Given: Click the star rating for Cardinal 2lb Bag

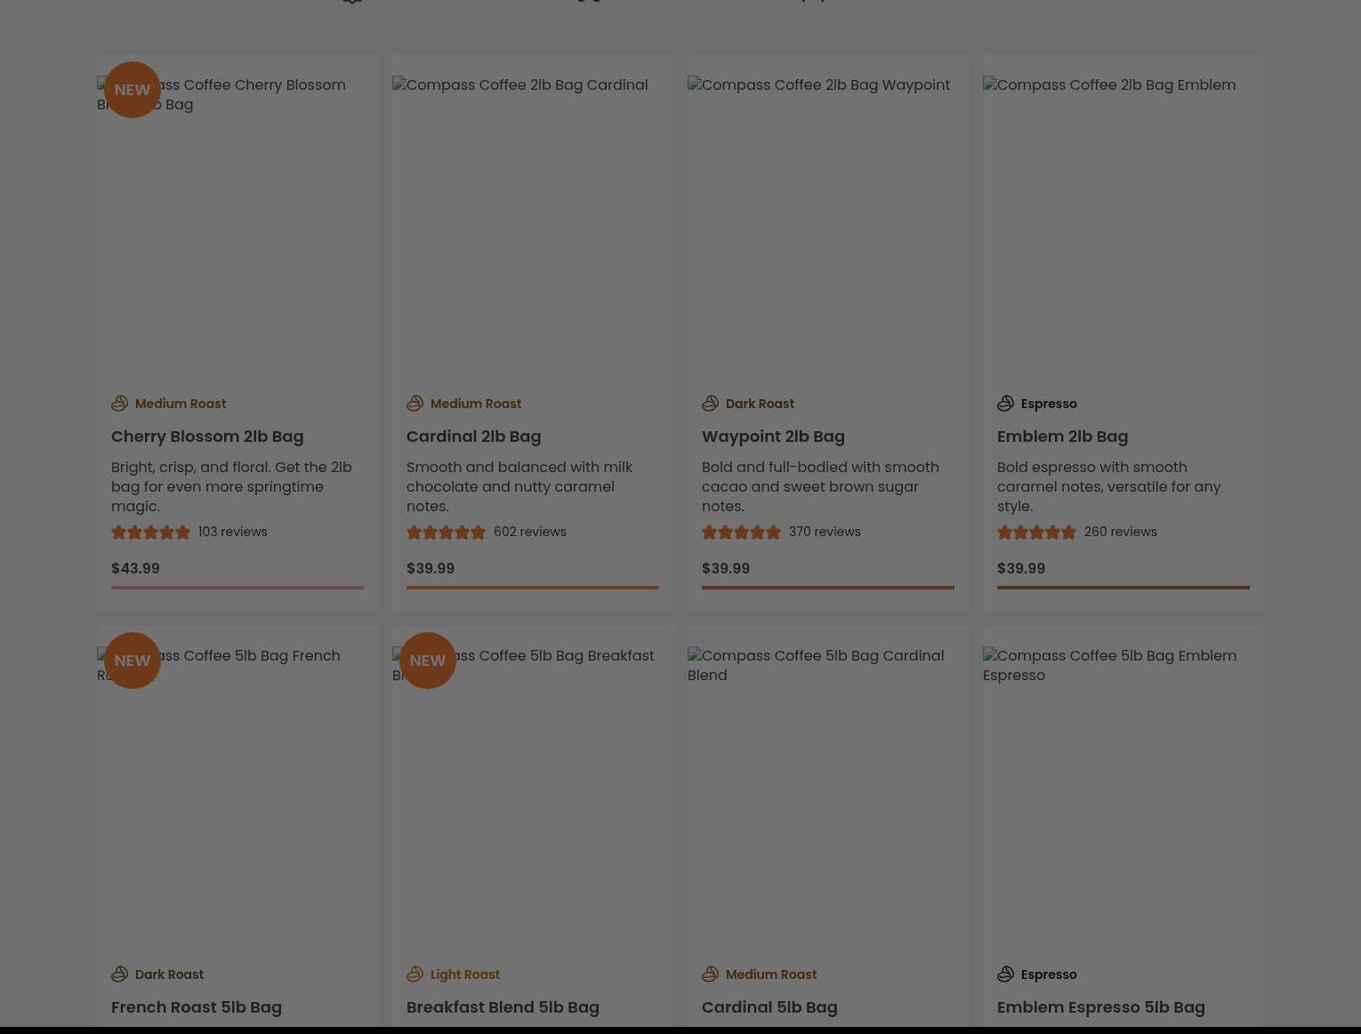Looking at the screenshot, I should (x=446, y=532).
